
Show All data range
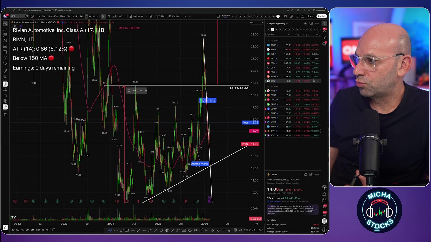coord(47,230)
